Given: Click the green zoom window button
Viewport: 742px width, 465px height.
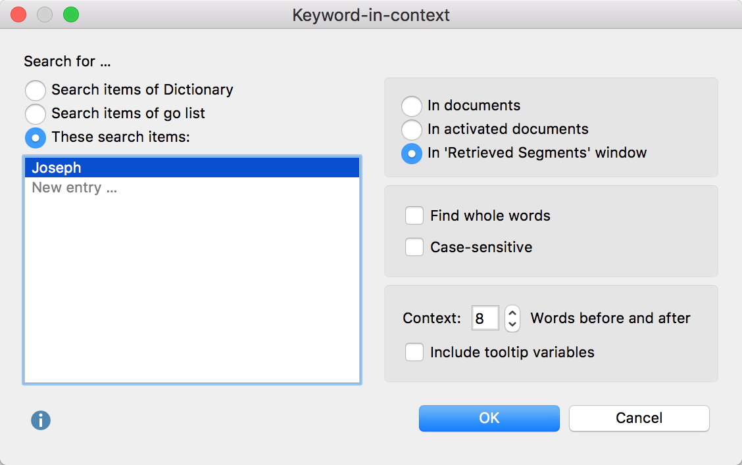Looking at the screenshot, I should point(71,14).
